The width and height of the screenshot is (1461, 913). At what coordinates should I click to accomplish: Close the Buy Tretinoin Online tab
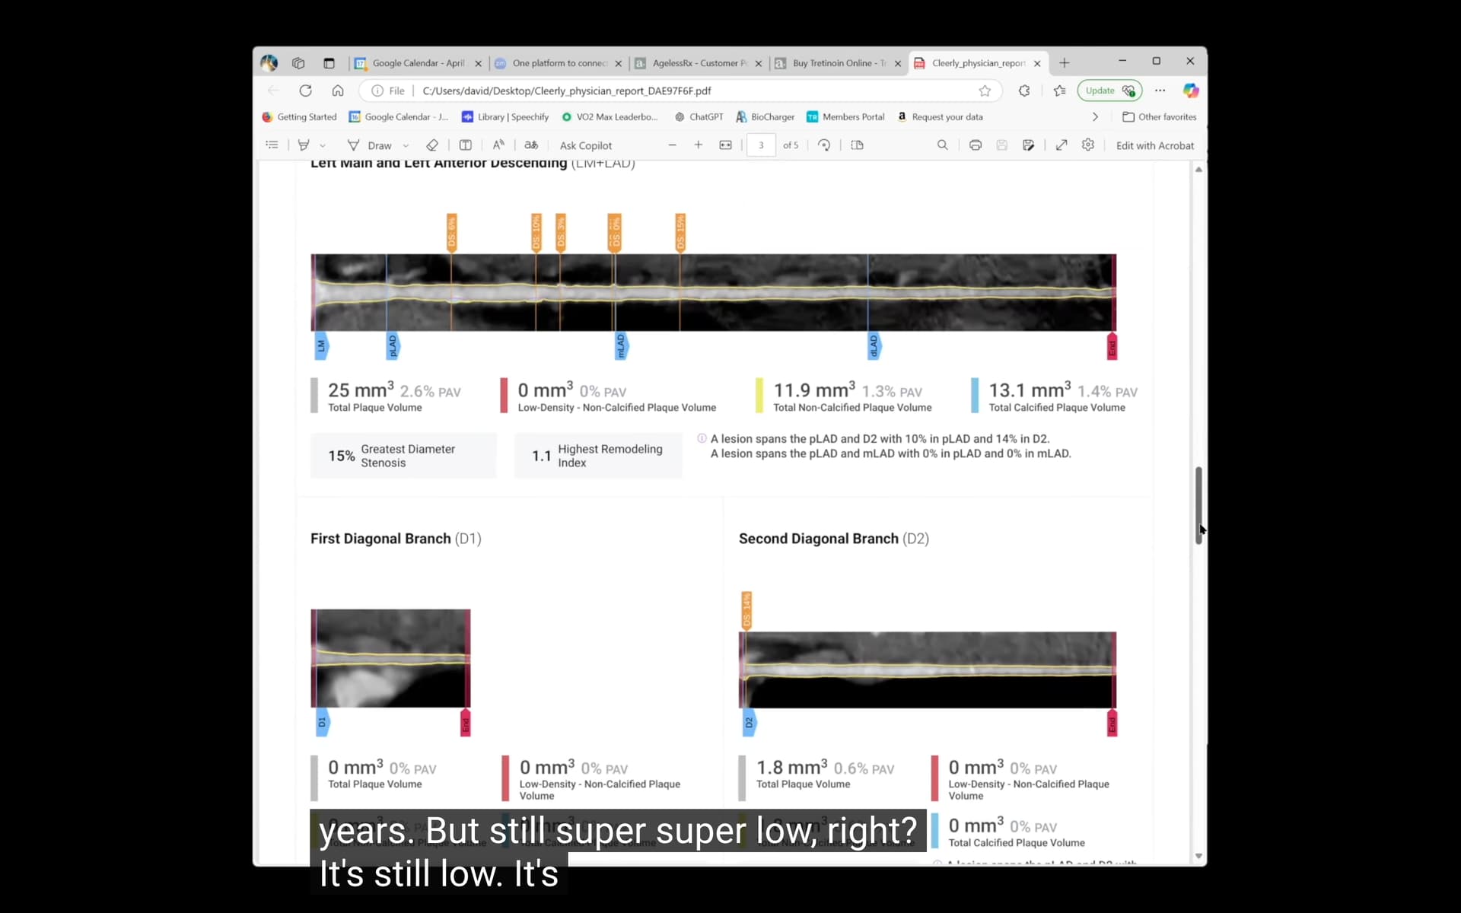click(x=898, y=64)
